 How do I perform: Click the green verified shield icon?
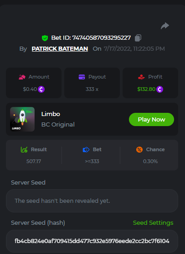[x=45, y=38]
